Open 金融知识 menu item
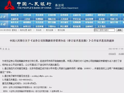The height and width of the screenshot is (93, 124). click(89, 26)
